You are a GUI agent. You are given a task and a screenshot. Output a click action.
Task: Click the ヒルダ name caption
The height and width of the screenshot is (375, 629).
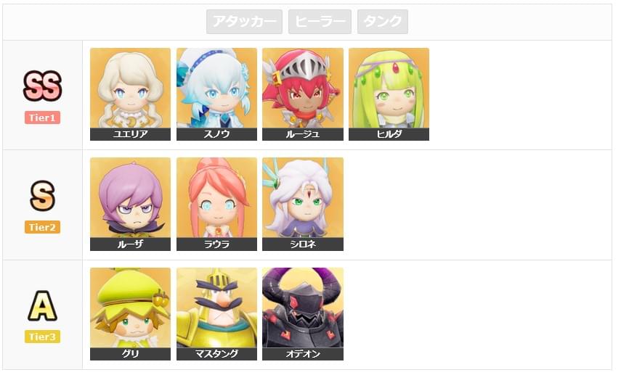click(x=389, y=134)
